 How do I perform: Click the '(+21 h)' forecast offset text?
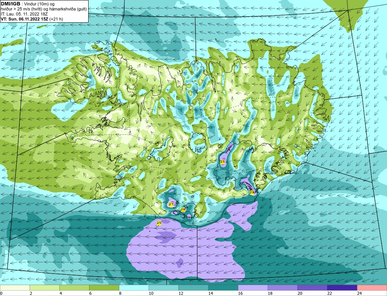coord(56,19)
